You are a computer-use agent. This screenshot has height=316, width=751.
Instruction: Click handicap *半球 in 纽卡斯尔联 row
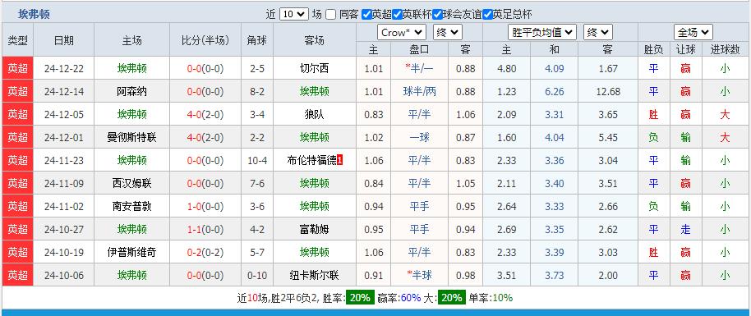tap(420, 275)
